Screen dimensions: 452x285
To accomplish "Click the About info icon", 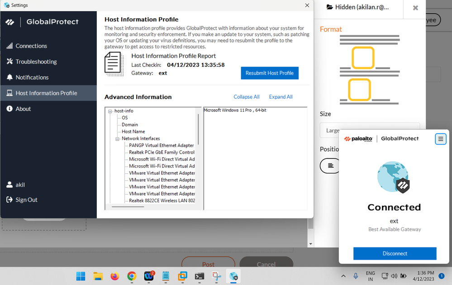I will pyautogui.click(x=10, y=108).
